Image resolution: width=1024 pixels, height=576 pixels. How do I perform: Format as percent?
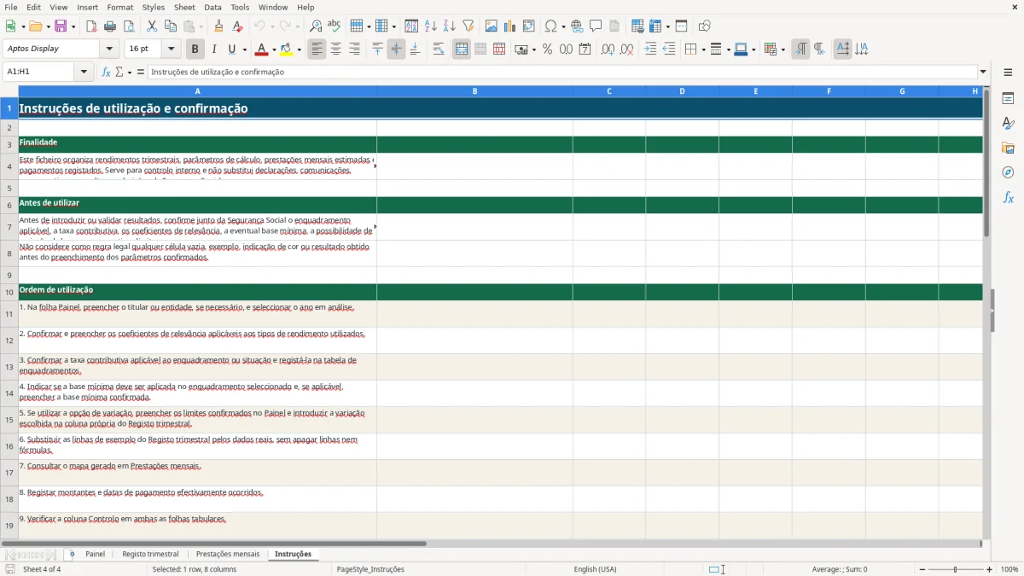point(547,49)
